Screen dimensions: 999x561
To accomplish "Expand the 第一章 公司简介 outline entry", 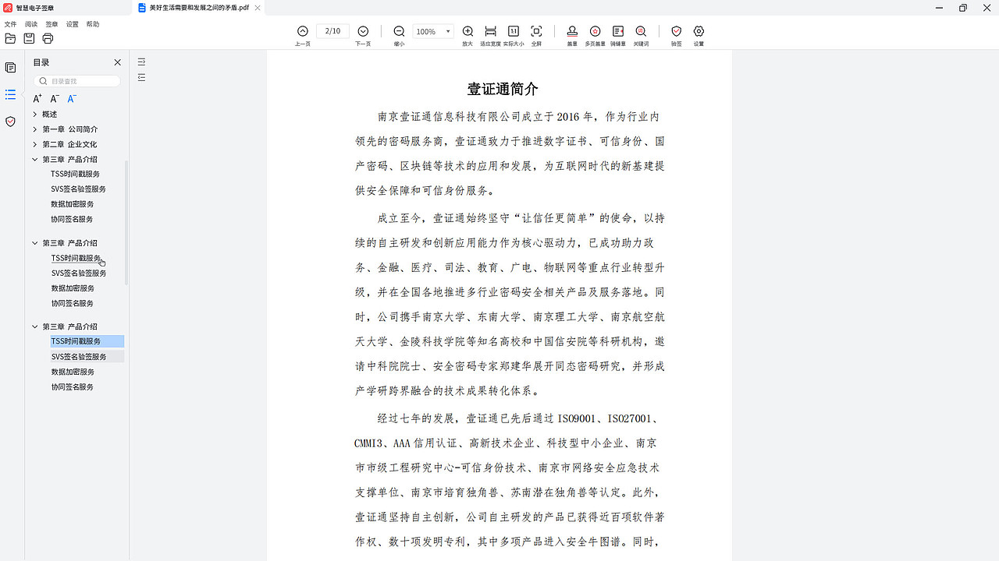I will coord(34,129).
